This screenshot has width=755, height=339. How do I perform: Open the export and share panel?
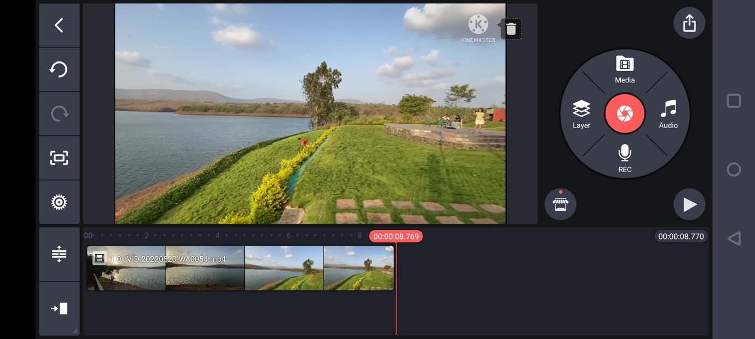pyautogui.click(x=689, y=23)
